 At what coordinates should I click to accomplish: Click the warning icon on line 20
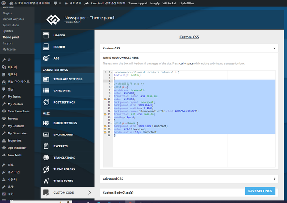point(105,129)
